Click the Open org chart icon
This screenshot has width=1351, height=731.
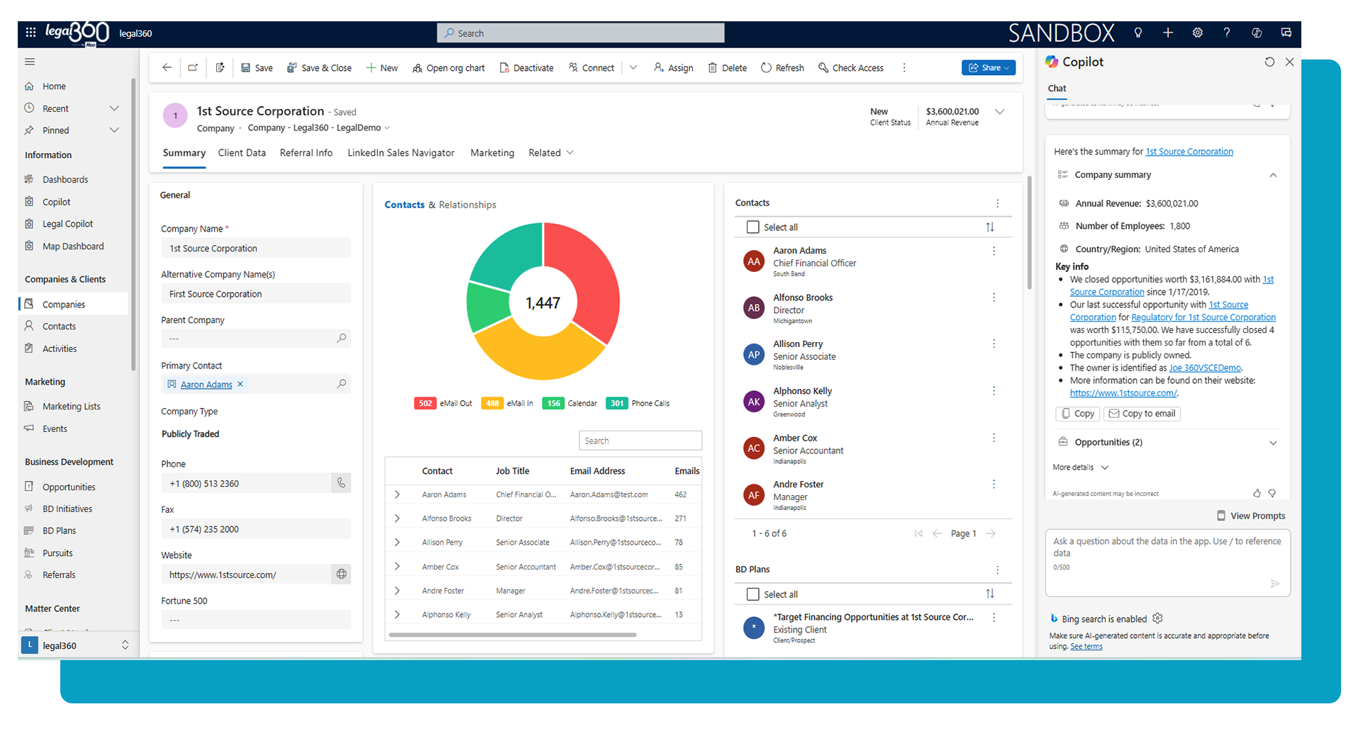[417, 68]
